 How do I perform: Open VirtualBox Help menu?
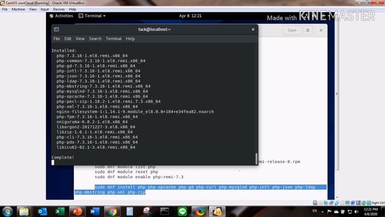(x=72, y=10)
